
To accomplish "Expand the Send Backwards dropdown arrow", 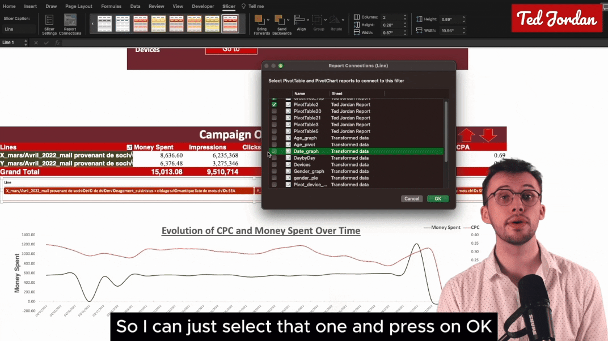I will point(289,20).
